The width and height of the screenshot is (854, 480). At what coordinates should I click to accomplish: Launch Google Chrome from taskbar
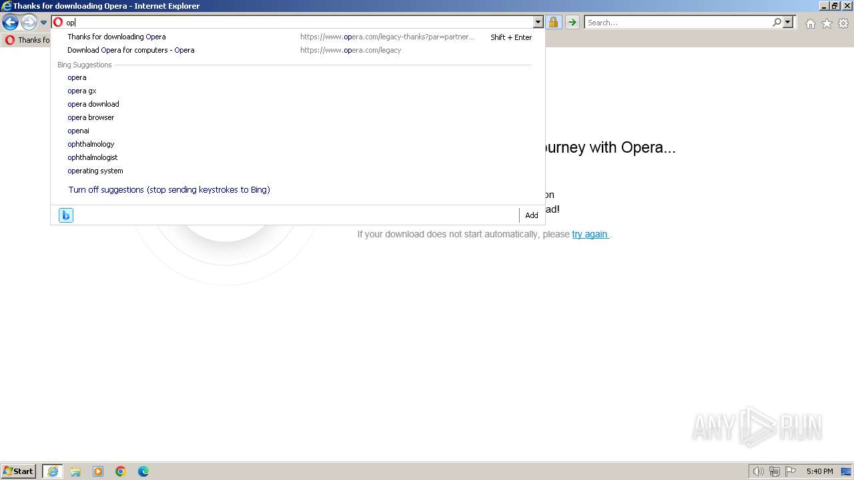(x=121, y=471)
